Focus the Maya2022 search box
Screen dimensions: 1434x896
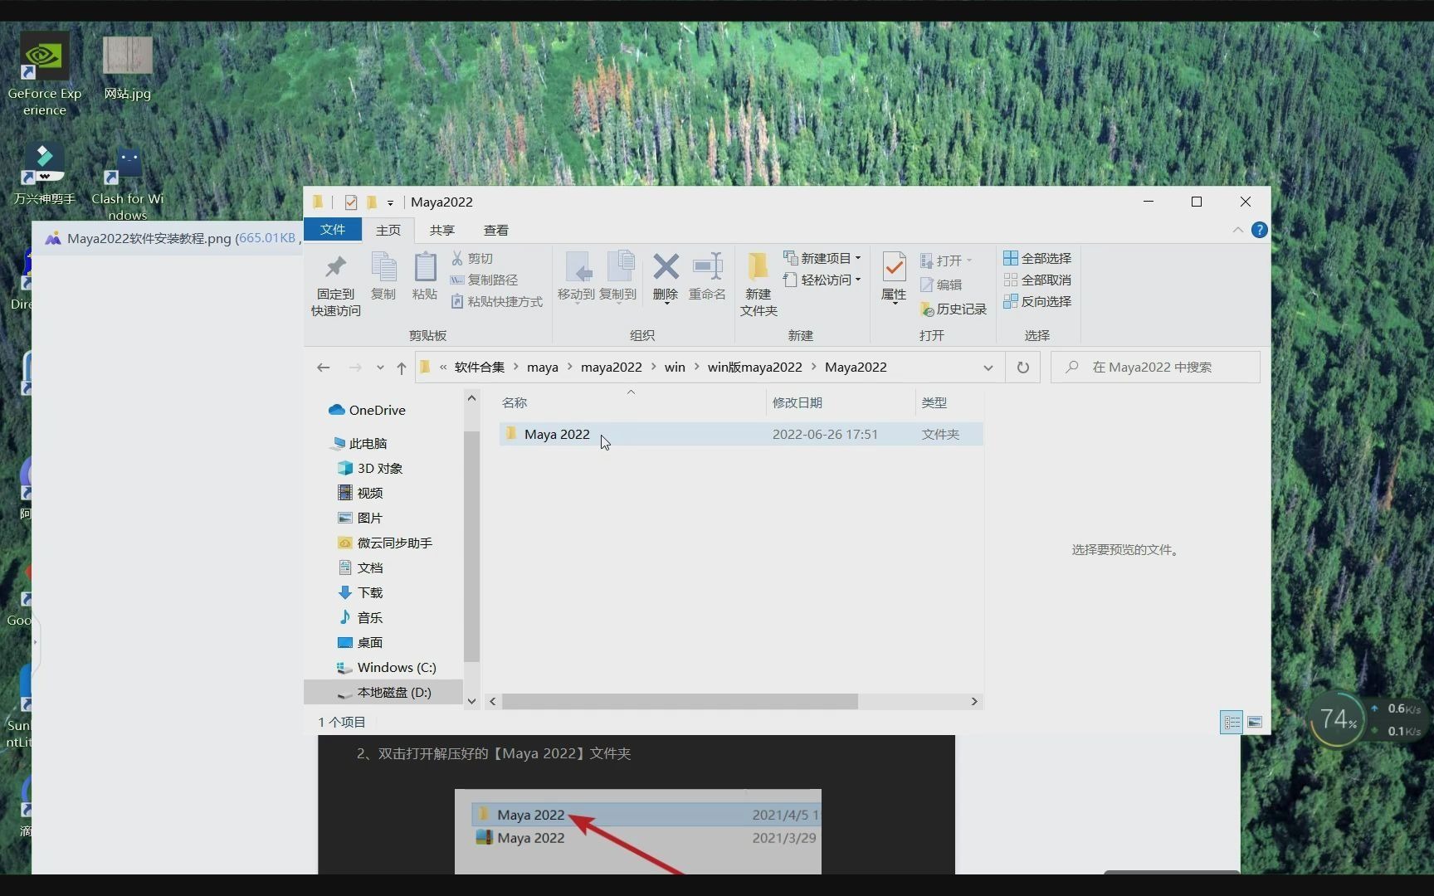[1156, 368]
